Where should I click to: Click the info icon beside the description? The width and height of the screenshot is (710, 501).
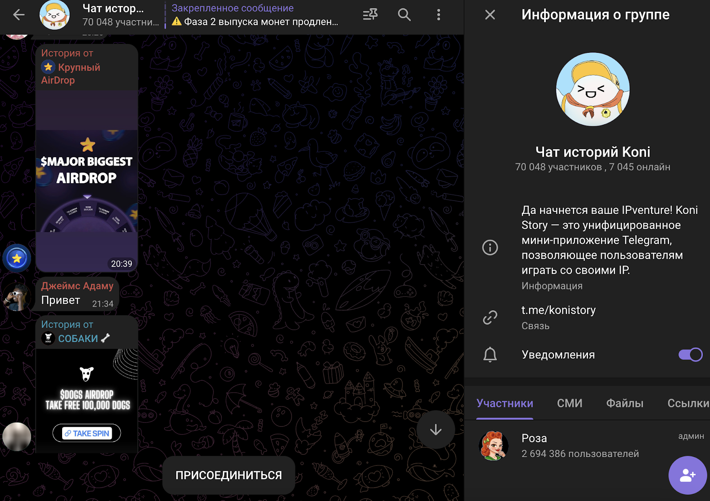point(490,247)
